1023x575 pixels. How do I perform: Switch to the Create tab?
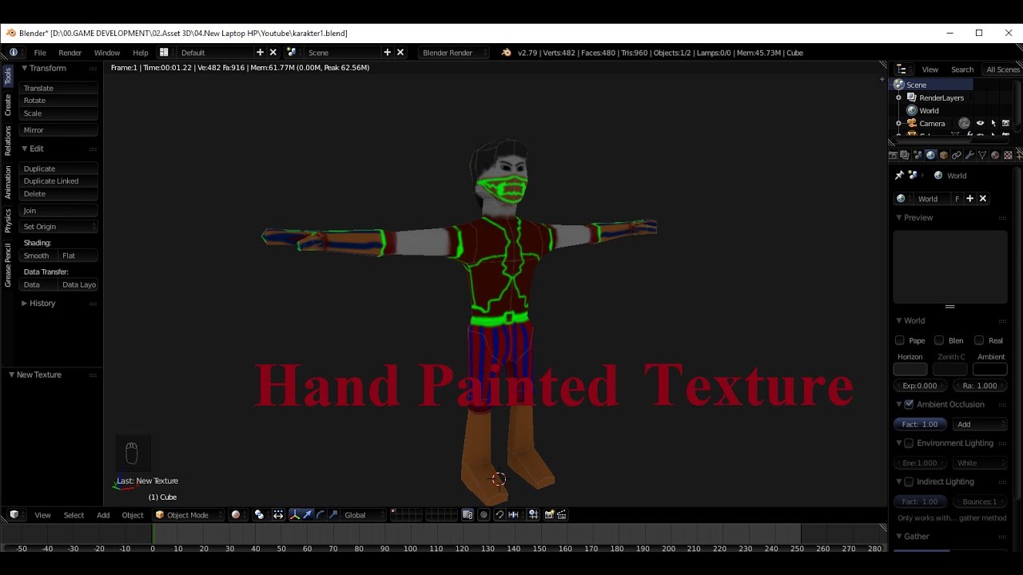pyautogui.click(x=8, y=105)
